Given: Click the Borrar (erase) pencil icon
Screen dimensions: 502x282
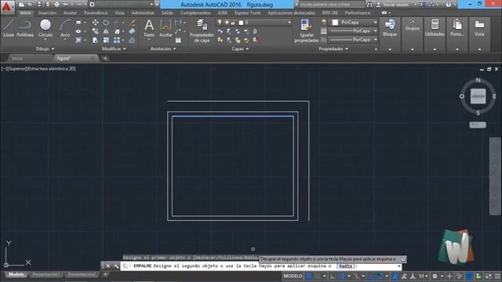Looking at the screenshot, I should (133, 23).
